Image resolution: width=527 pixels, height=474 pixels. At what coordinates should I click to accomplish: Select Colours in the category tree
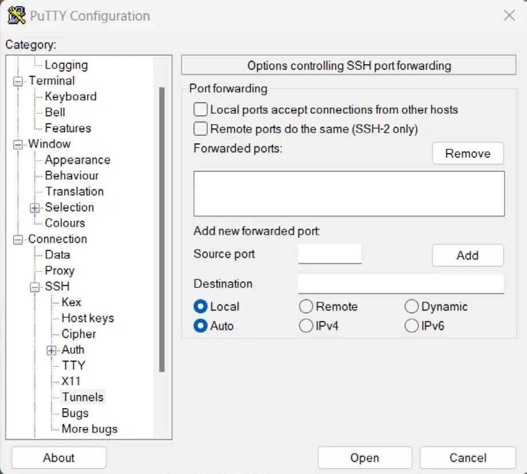click(x=65, y=223)
